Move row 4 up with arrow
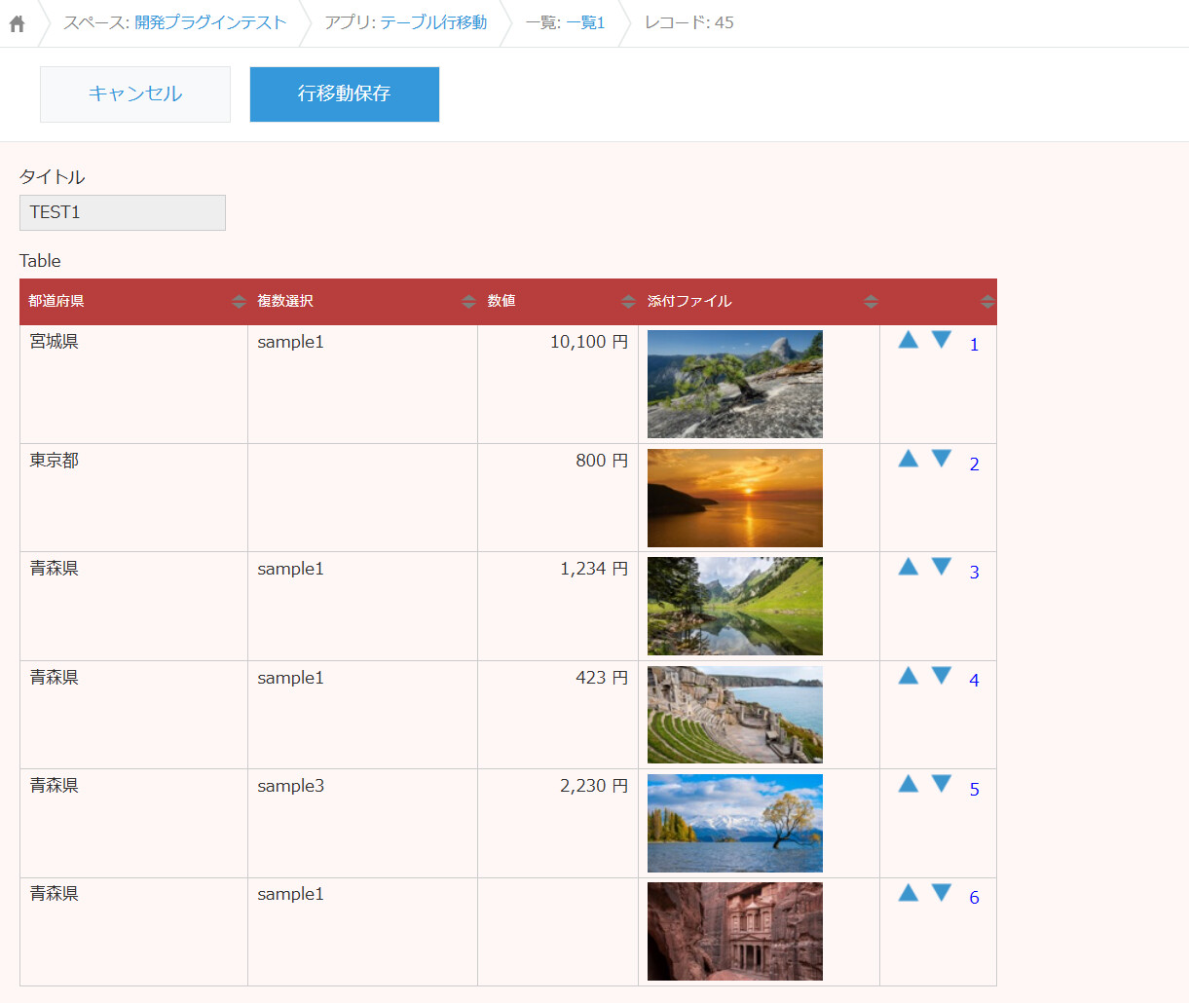1189x1003 pixels. click(x=908, y=676)
